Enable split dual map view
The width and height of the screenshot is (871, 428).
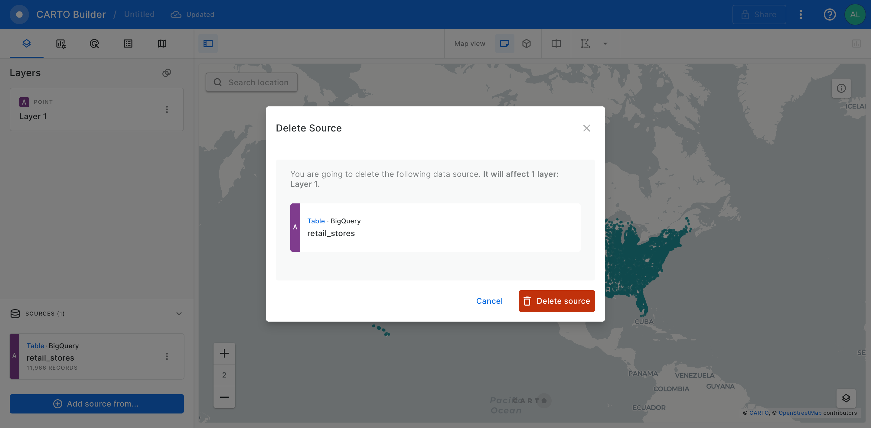[x=556, y=44]
